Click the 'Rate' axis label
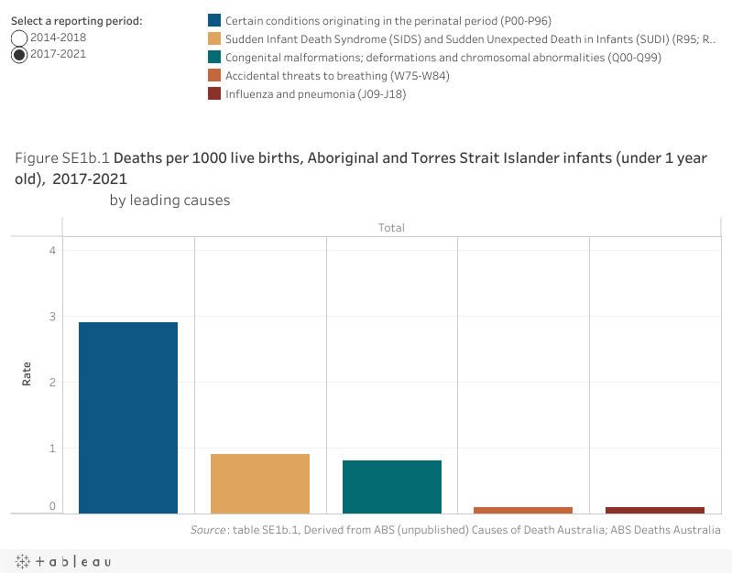This screenshot has width=732, height=573. (x=27, y=373)
